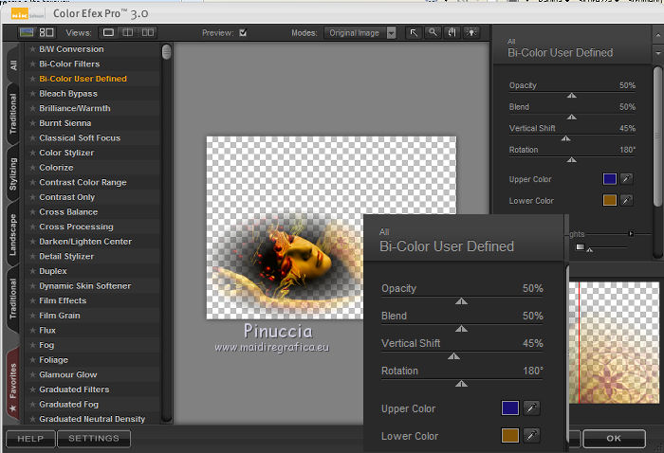Viewport: 664px width, 453px height.
Task: Switch to split preview view
Action: click(126, 32)
